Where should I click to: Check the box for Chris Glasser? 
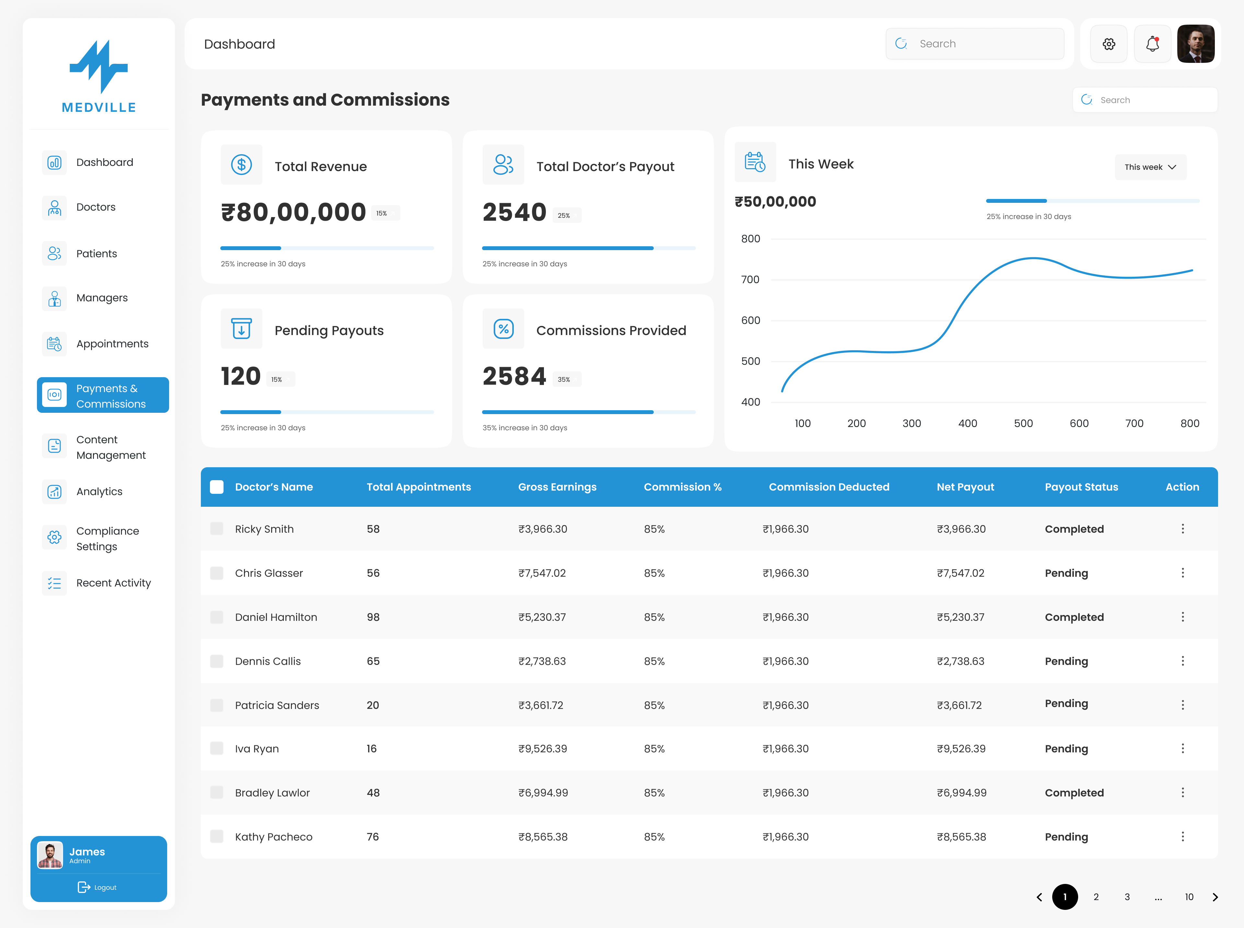click(x=217, y=573)
